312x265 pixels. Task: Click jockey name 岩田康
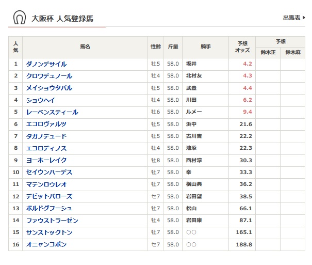pyautogui.click(x=194, y=221)
